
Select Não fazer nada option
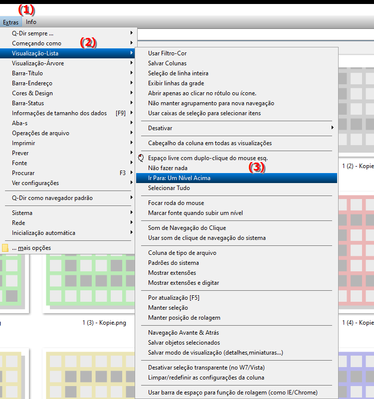pos(167,168)
